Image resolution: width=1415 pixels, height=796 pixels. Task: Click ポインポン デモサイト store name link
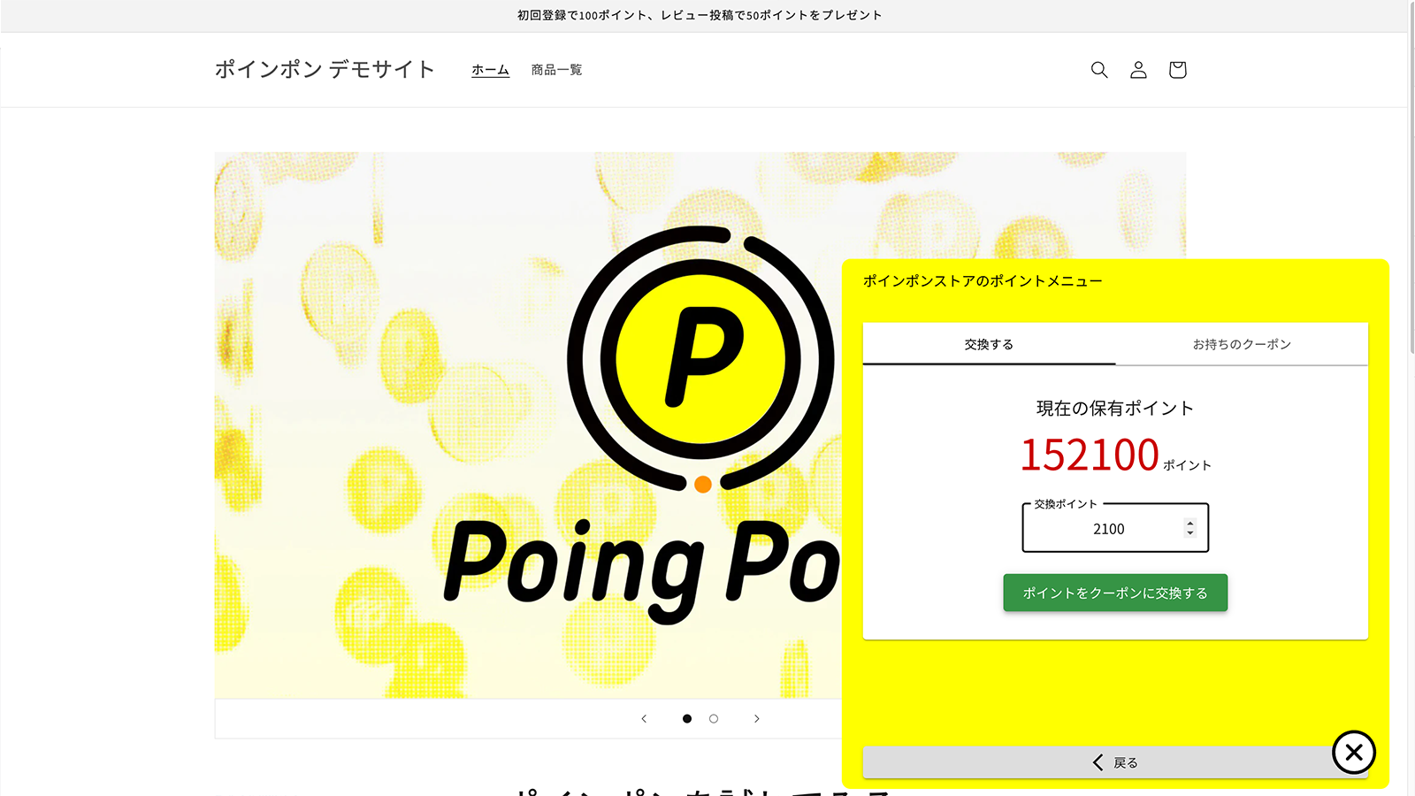coord(325,69)
